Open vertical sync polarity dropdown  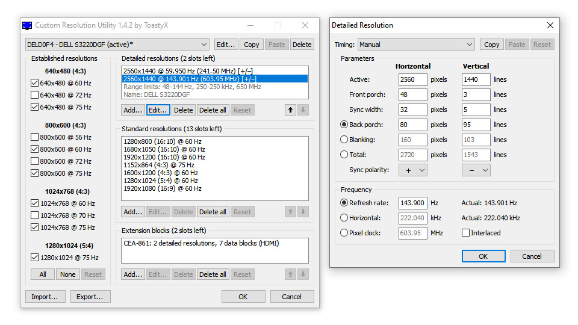(476, 170)
